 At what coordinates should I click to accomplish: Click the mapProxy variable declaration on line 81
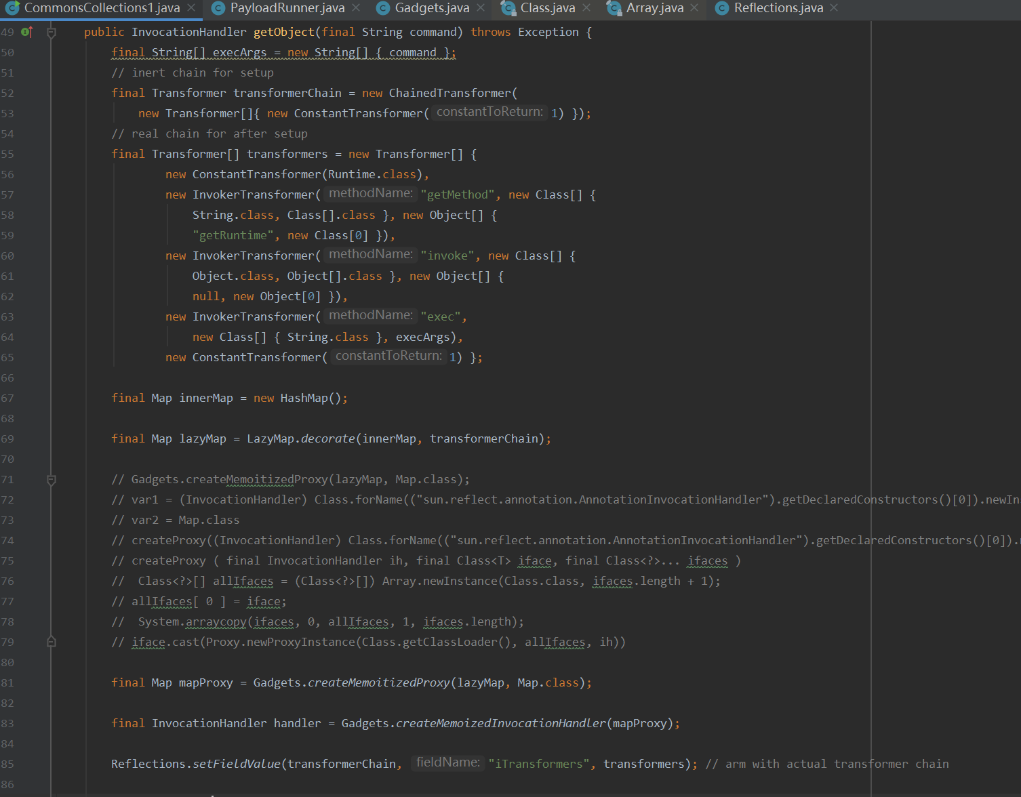pyautogui.click(x=206, y=682)
